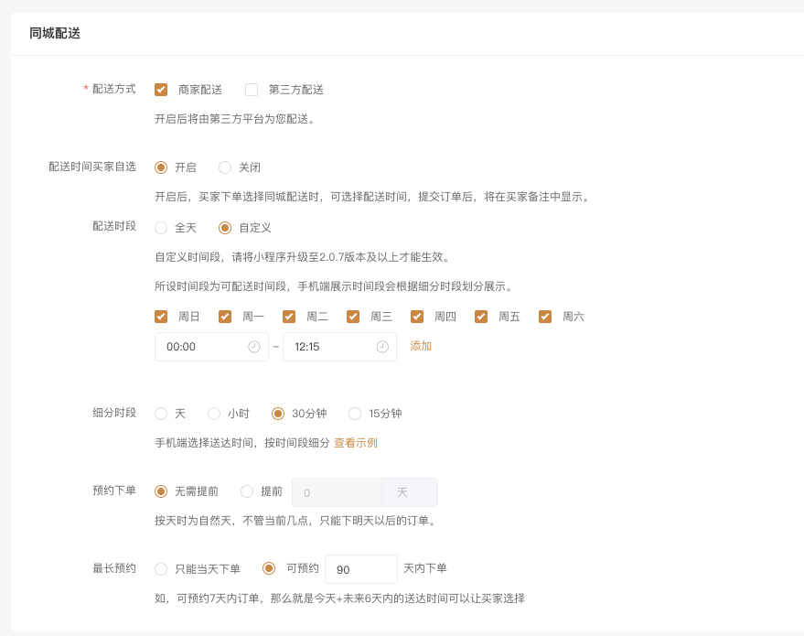
Task: Open the 查看示例 link
Action: [356, 443]
